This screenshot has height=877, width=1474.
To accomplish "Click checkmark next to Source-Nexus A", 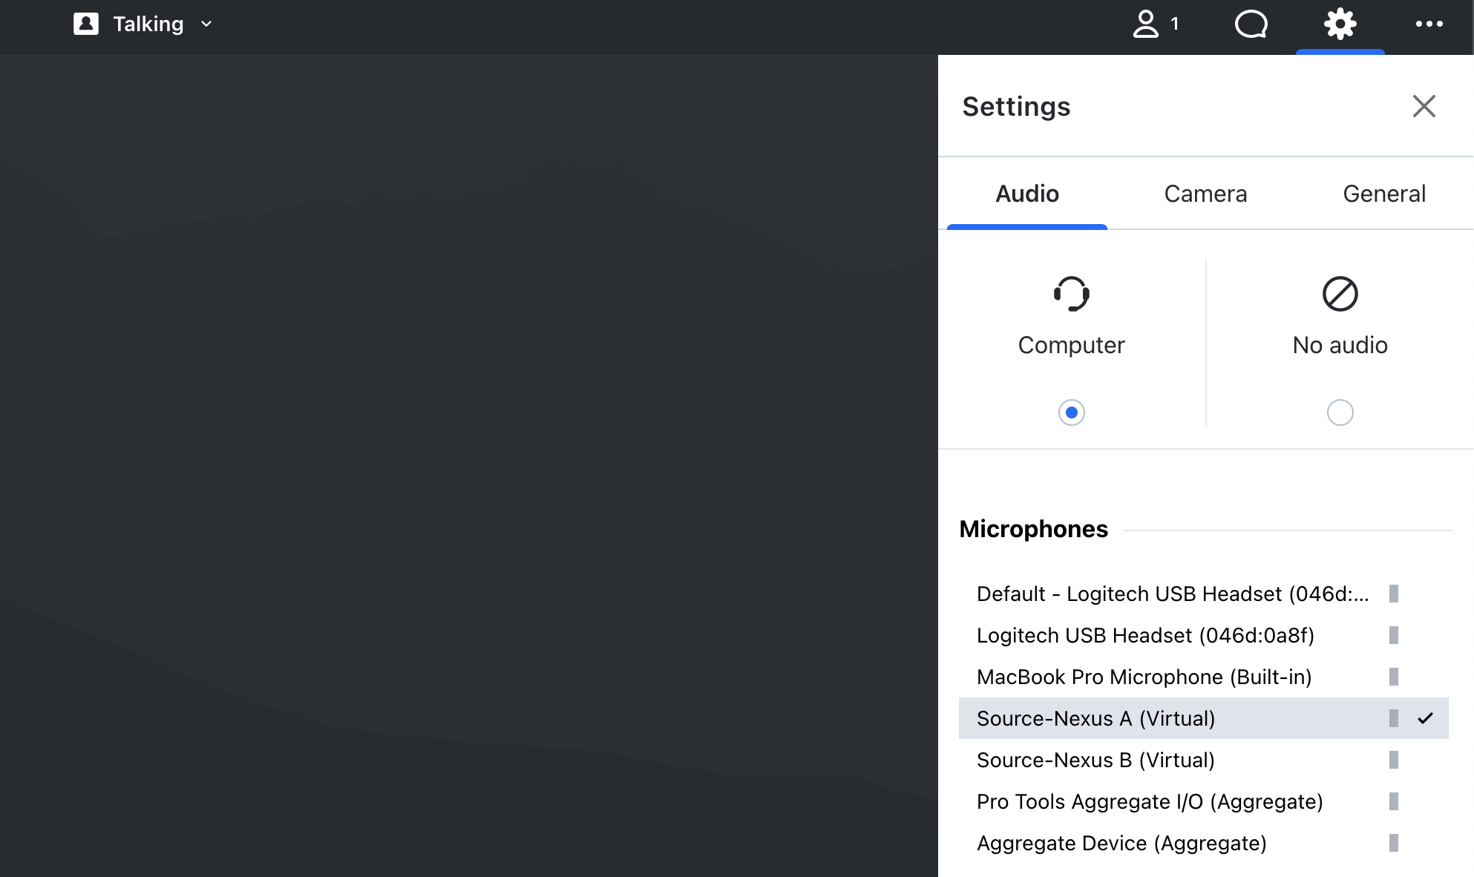I will coord(1425,718).
